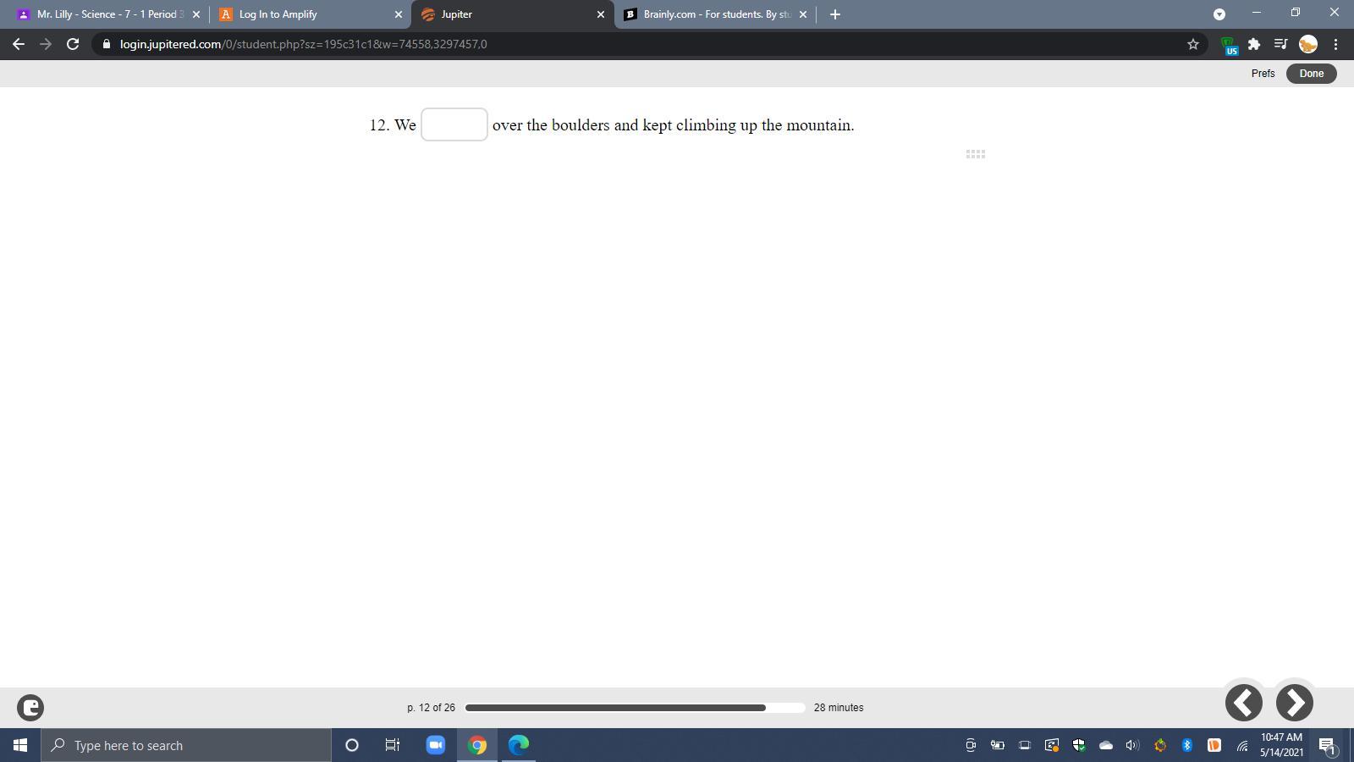Close the Mr. Lilly Science tab

point(196,14)
